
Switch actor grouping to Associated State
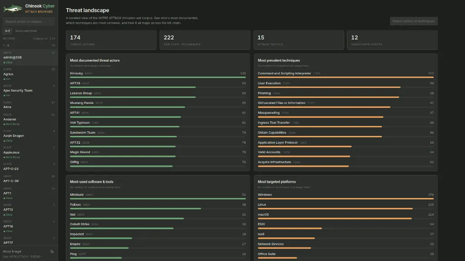pyautogui.click(x=26, y=31)
